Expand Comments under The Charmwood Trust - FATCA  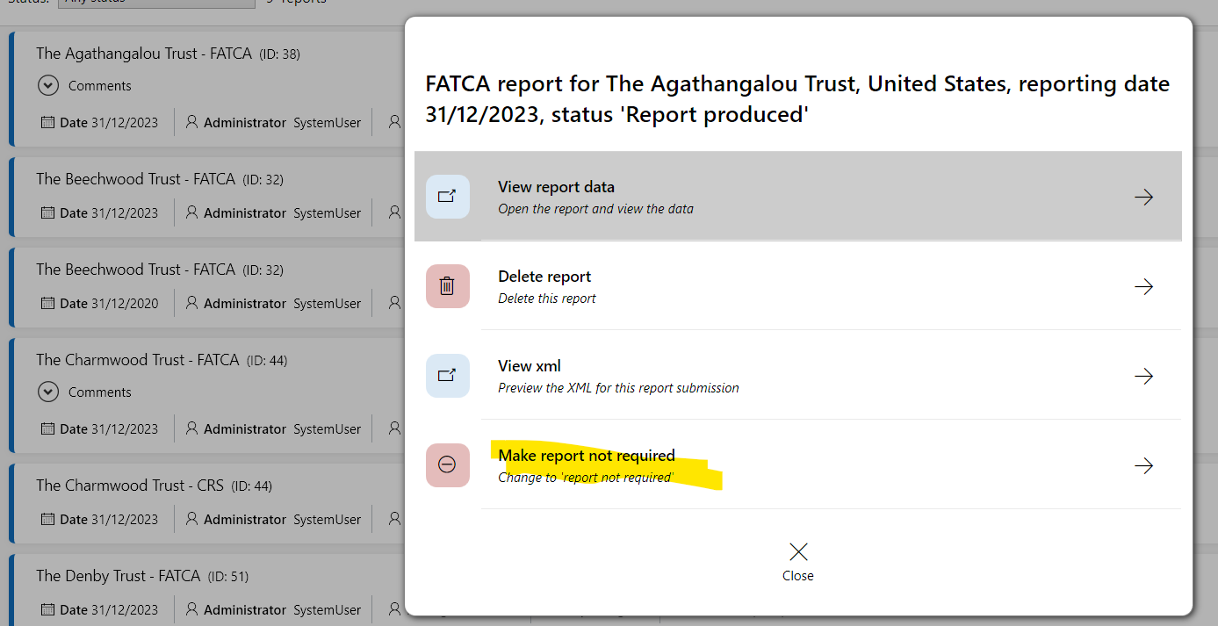click(x=48, y=392)
